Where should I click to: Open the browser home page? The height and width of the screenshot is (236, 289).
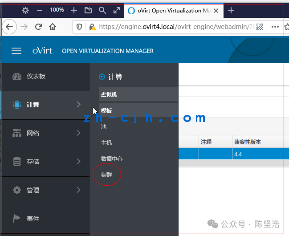pyautogui.click(x=53, y=27)
